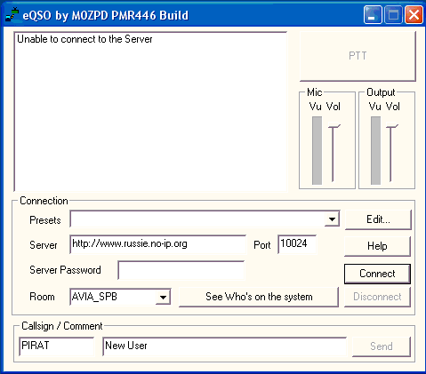This screenshot has height=374, width=426.
Task: Click the eQSO app icon in title bar
Action: coord(12,14)
